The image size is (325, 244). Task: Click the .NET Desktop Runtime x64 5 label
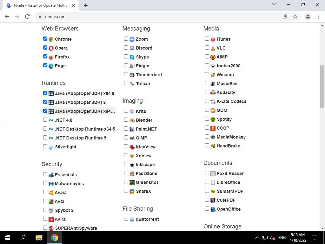(x=85, y=129)
